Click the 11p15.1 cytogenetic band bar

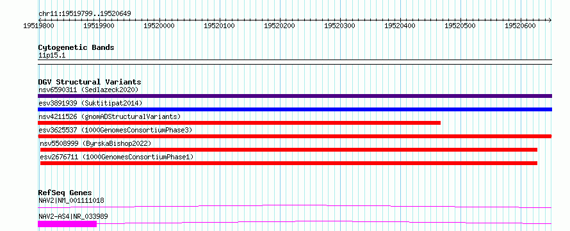[295, 62]
